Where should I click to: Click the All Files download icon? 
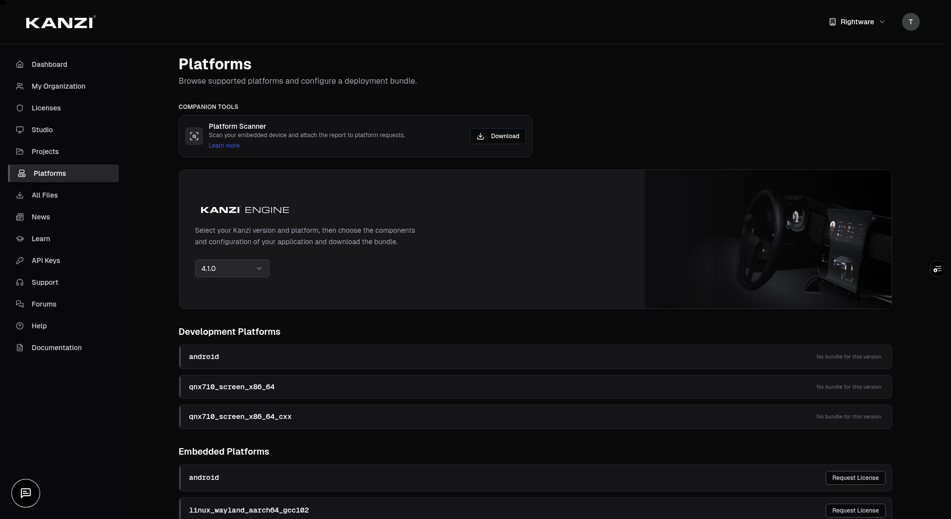20,195
